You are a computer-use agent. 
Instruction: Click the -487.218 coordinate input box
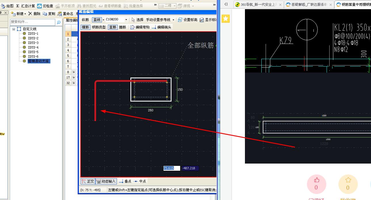coord(190,168)
